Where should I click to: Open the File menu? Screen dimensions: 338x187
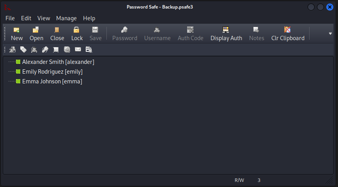tap(10, 18)
